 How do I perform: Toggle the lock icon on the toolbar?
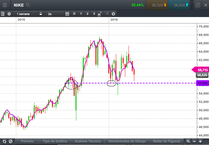[41, 14]
